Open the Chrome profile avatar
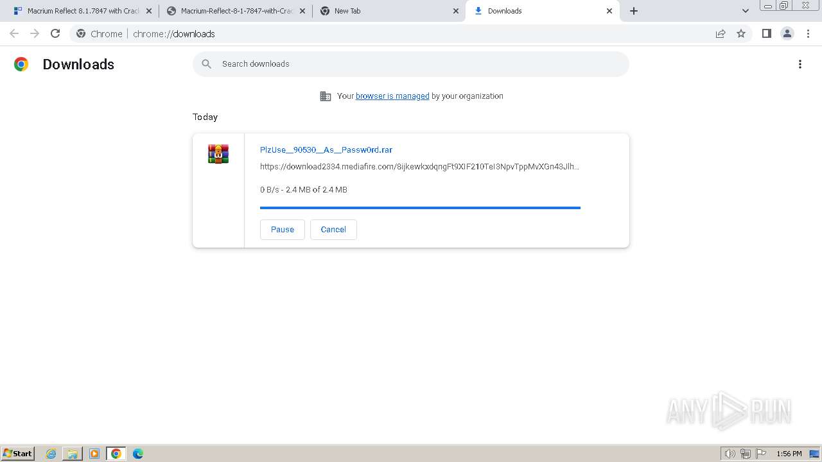 [787, 33]
